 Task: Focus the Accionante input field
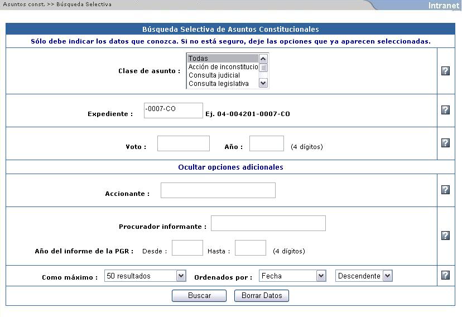(x=218, y=190)
